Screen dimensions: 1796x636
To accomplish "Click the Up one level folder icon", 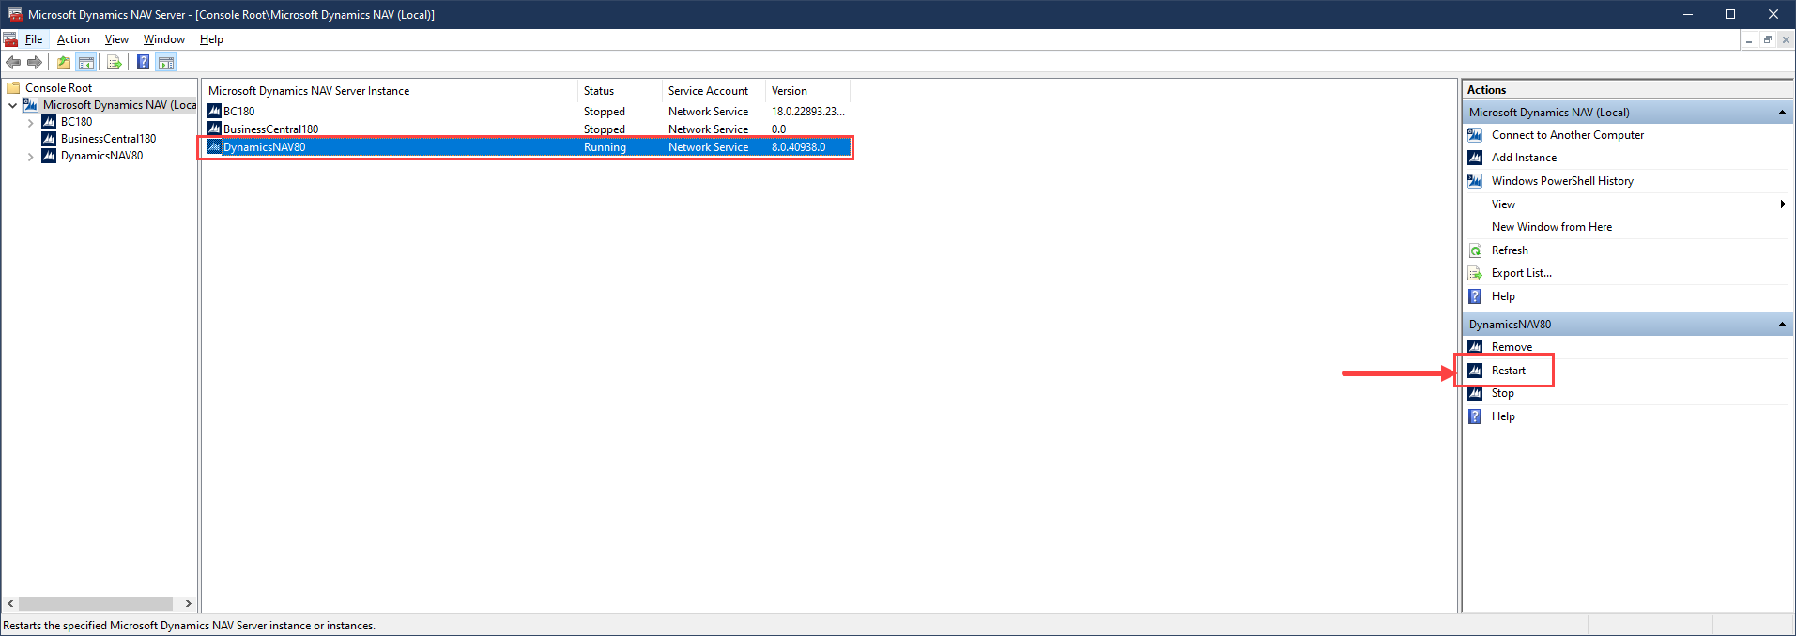I will click(x=63, y=63).
